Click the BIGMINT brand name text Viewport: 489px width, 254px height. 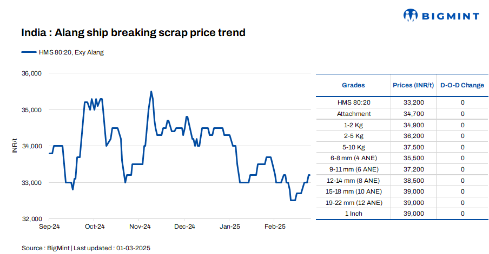tap(451, 16)
